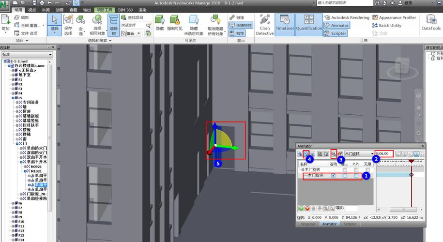The height and width of the screenshot is (242, 443).
Task: Switch to the Scripter tab at panel bottom
Action: [x=350, y=224]
